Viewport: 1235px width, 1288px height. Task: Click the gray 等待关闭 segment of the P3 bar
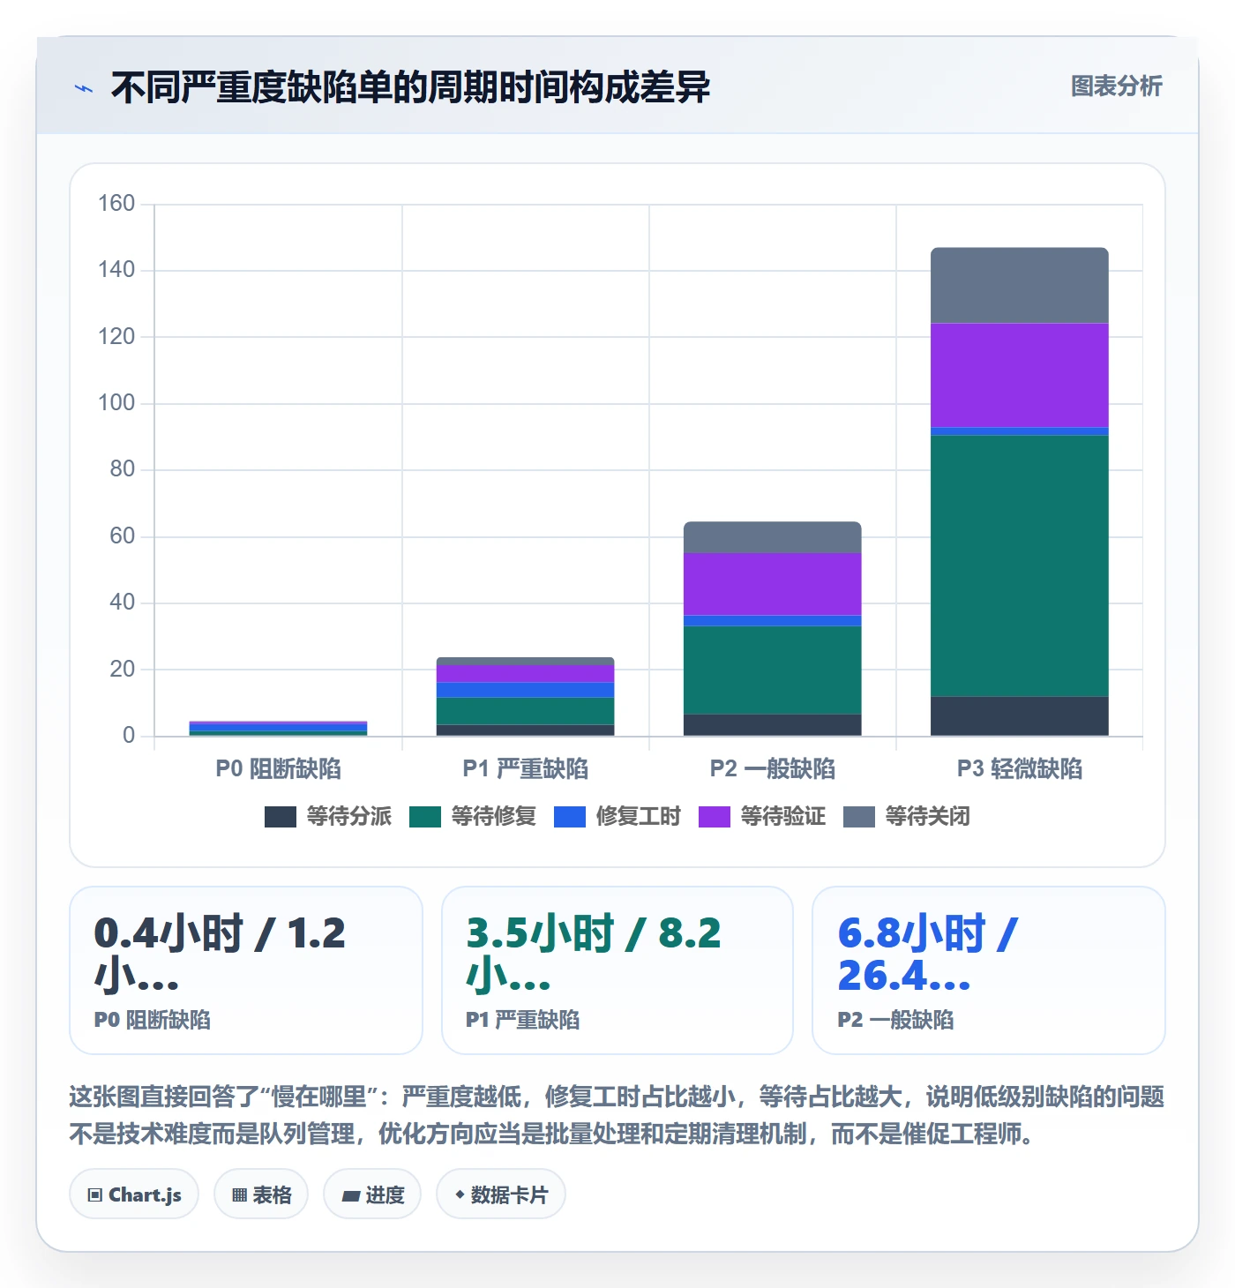[1020, 286]
